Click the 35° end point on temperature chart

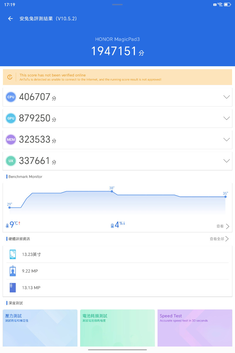[225, 197]
